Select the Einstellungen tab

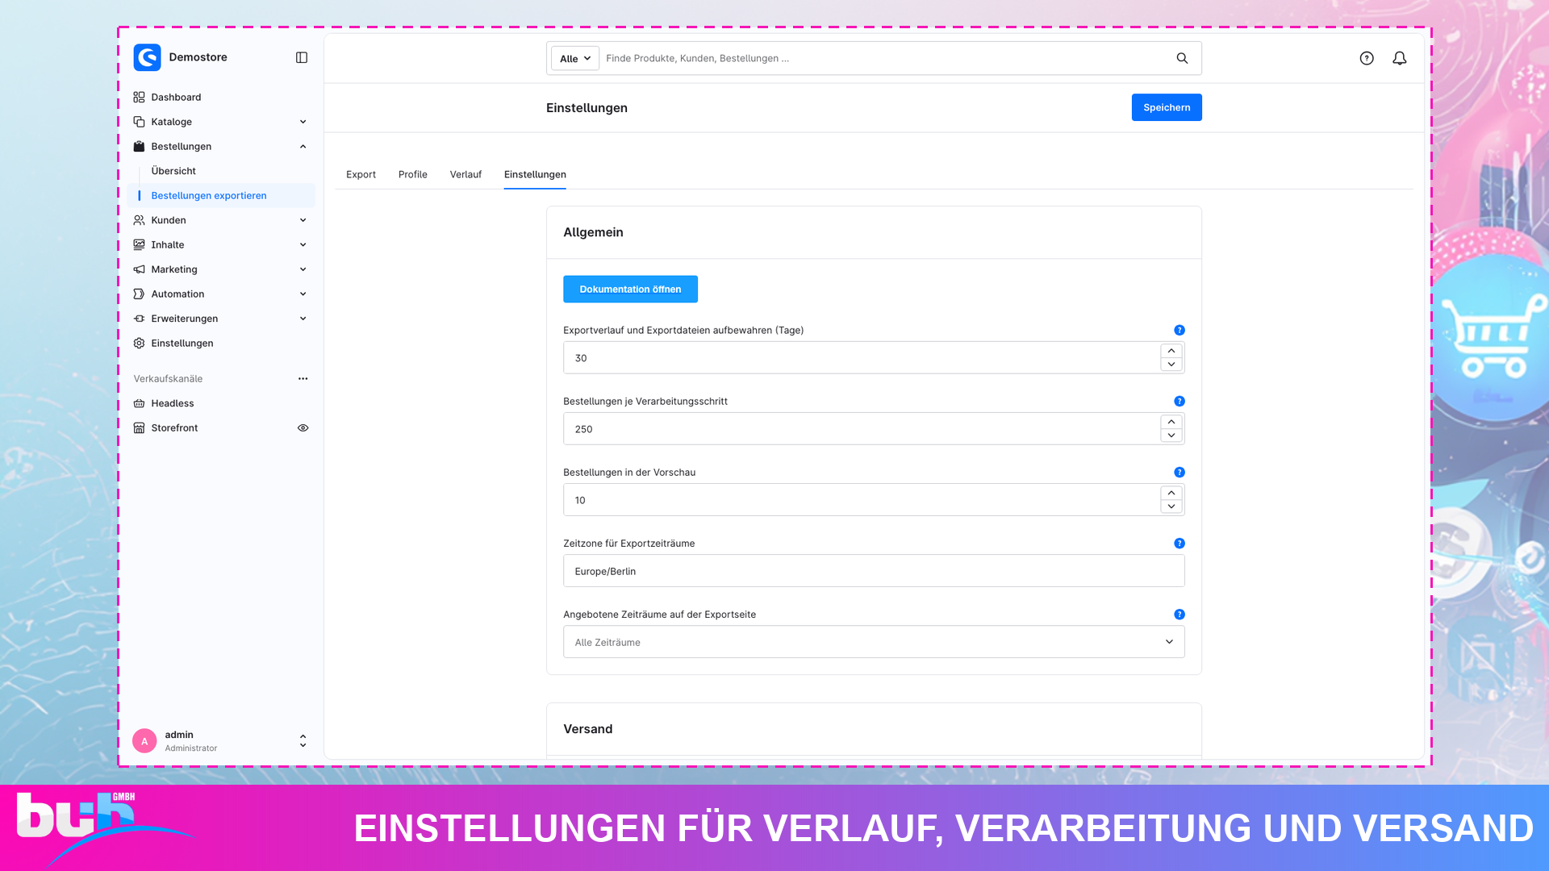pyautogui.click(x=535, y=174)
